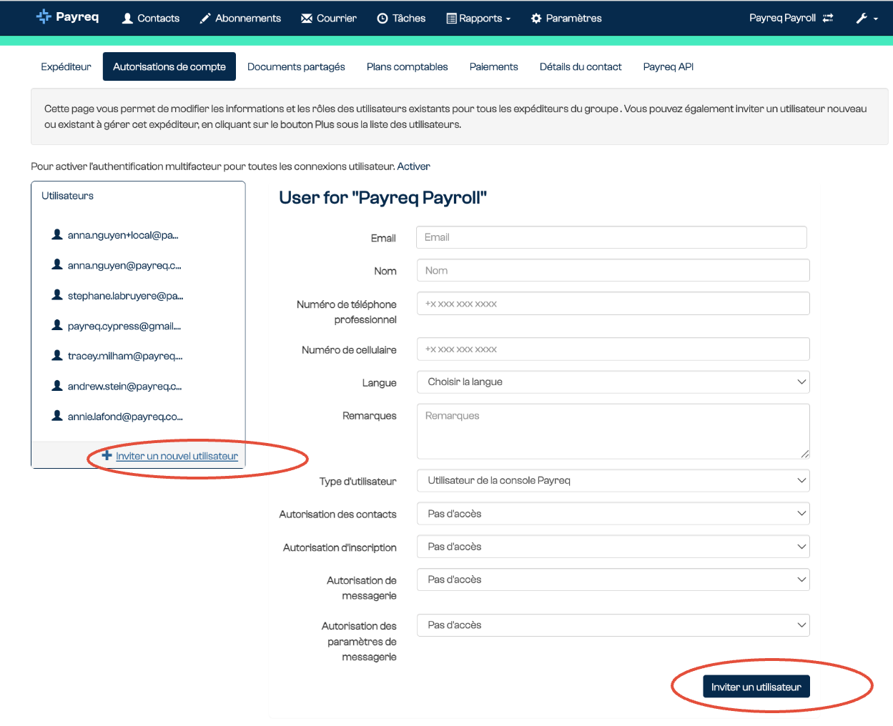This screenshot has width=893, height=726.
Task: Click the Courrier envelope icon
Action: click(x=307, y=19)
